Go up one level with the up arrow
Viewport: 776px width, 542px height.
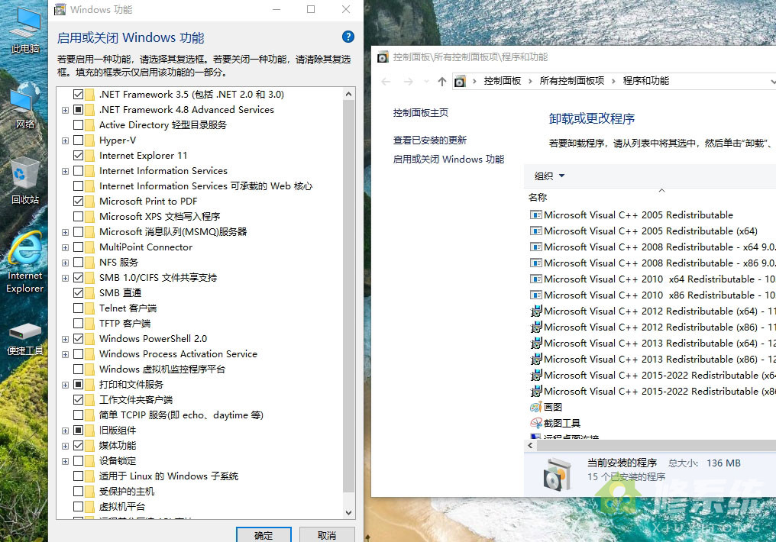pyautogui.click(x=442, y=82)
